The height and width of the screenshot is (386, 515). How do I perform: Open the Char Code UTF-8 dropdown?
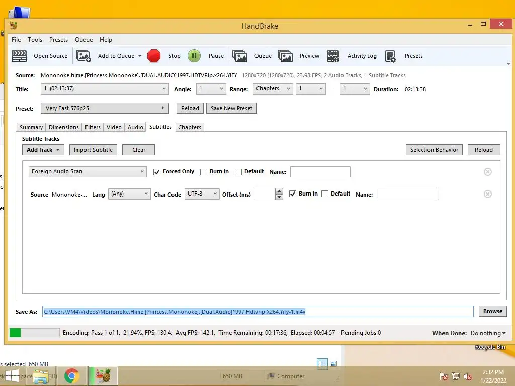click(x=202, y=194)
